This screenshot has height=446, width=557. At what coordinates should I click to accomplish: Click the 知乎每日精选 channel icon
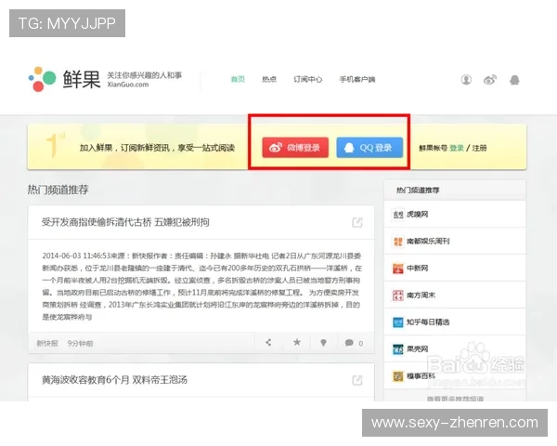(x=398, y=322)
